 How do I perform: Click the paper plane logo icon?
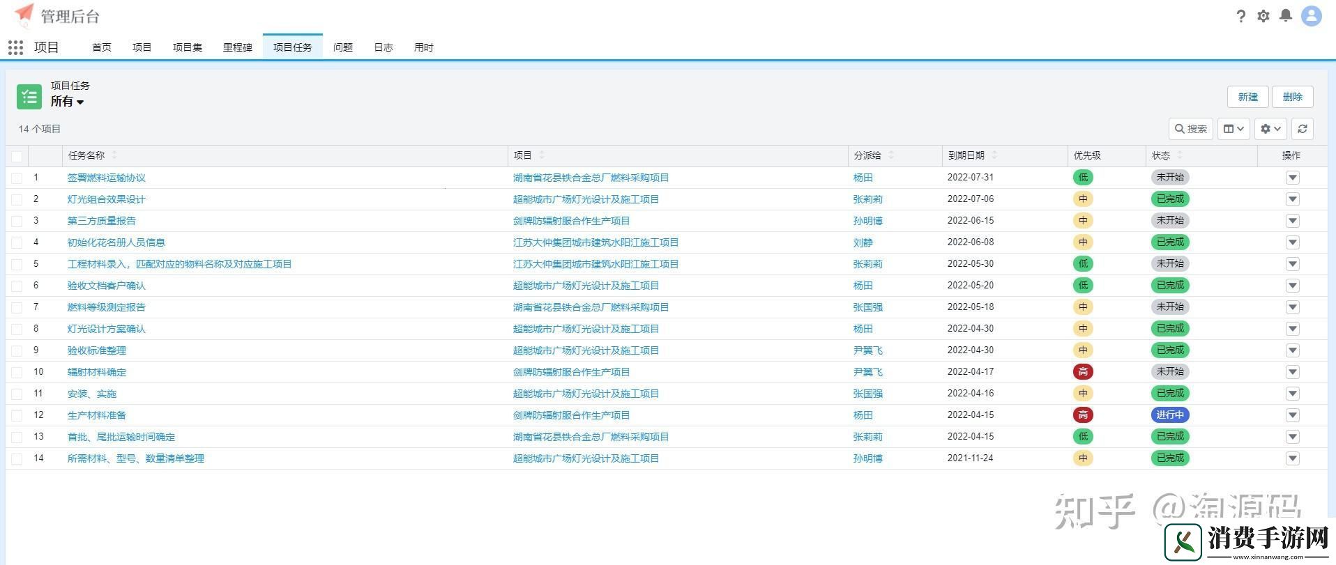[24, 14]
